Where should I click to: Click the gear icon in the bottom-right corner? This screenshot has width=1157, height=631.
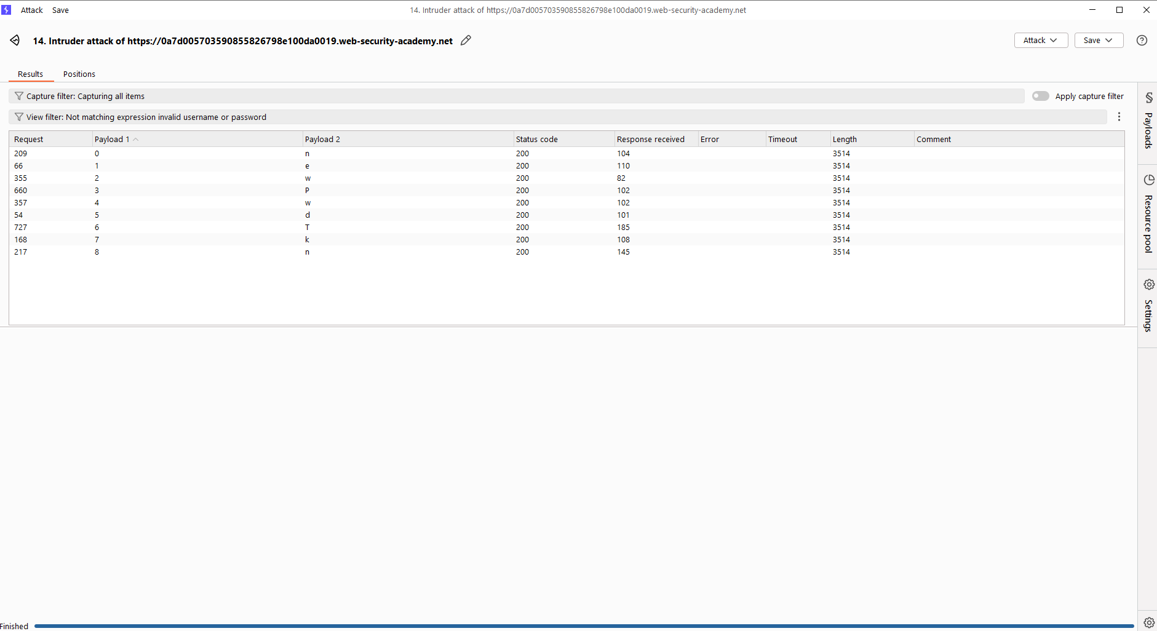(x=1148, y=622)
